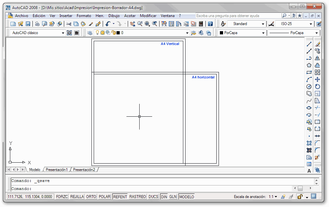Select the Rotate modify tool

click(317, 86)
